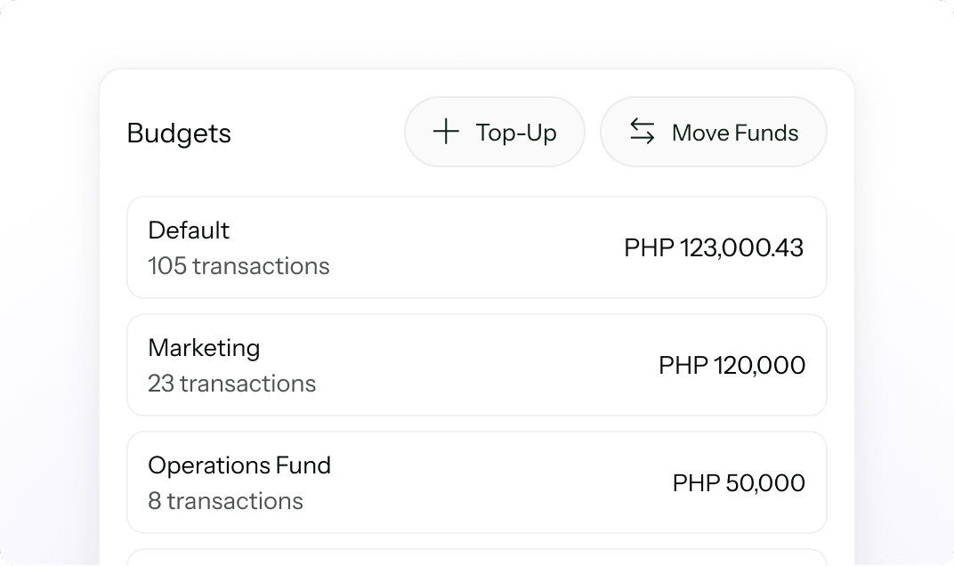Click the PHP 123,000.43 balance
Viewport: 954px width, 566px height.
[x=714, y=247]
